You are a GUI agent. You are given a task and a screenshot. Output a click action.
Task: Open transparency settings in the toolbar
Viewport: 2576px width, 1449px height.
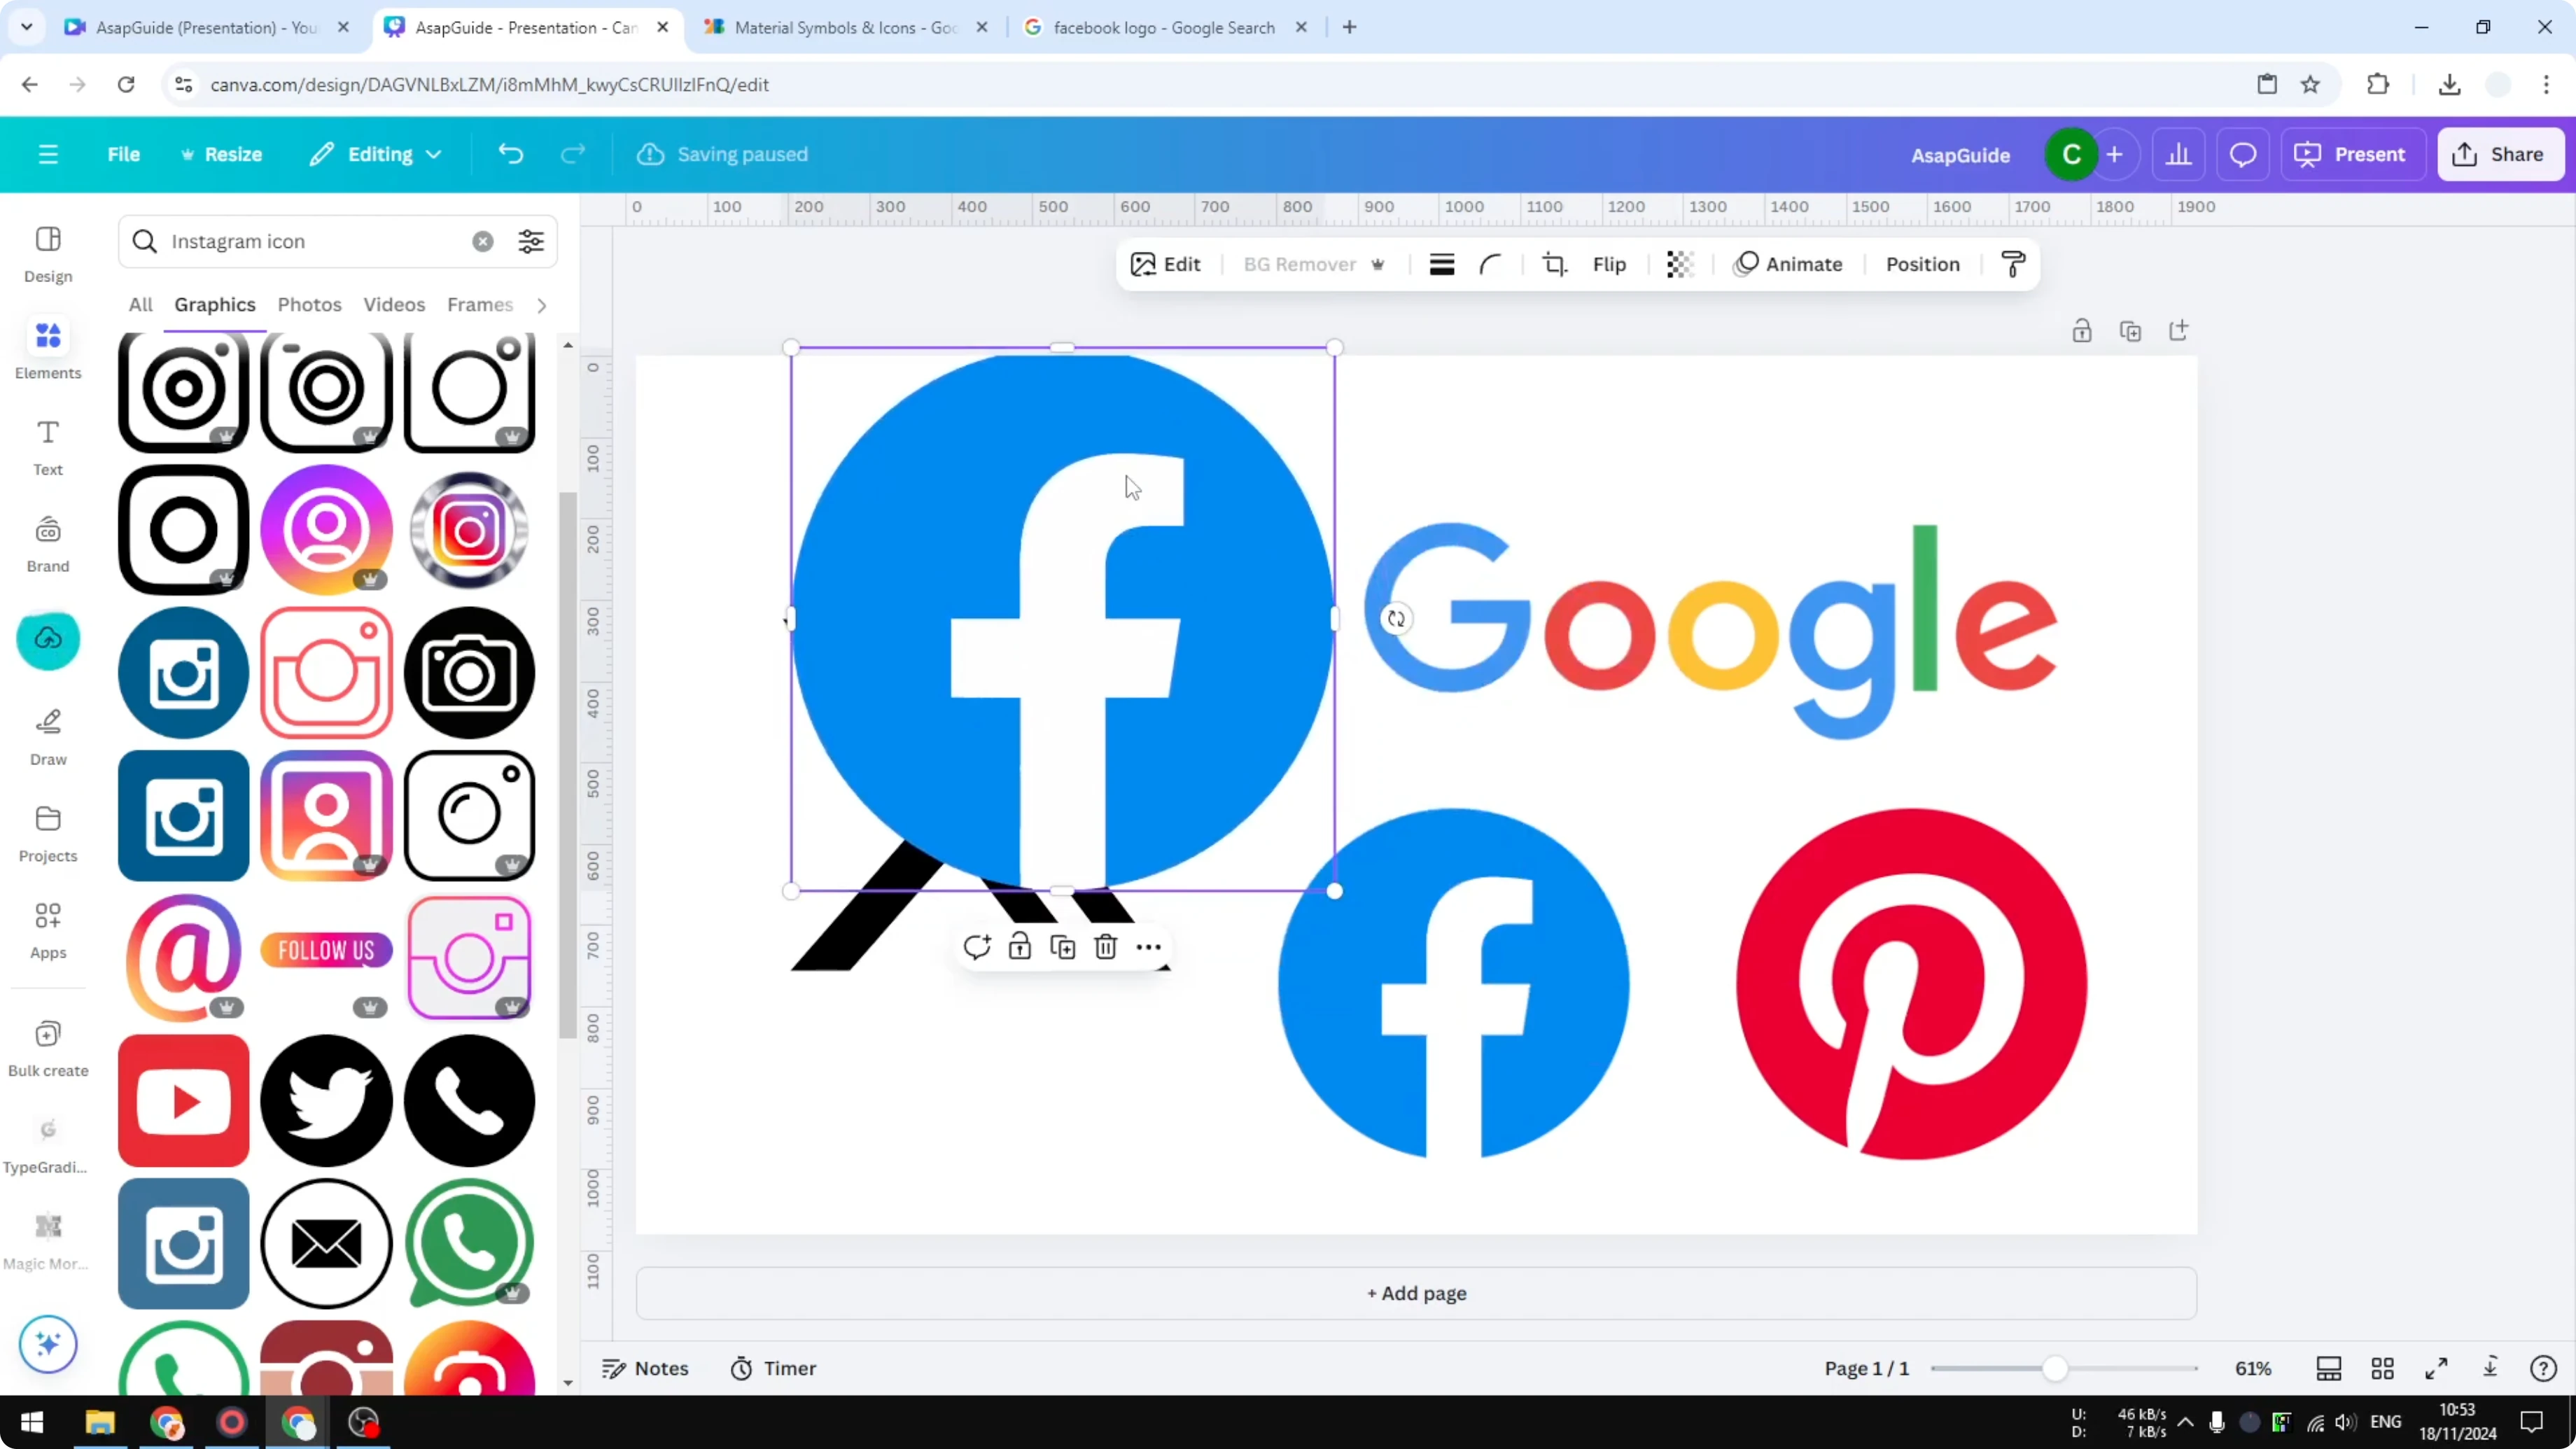1679,264
